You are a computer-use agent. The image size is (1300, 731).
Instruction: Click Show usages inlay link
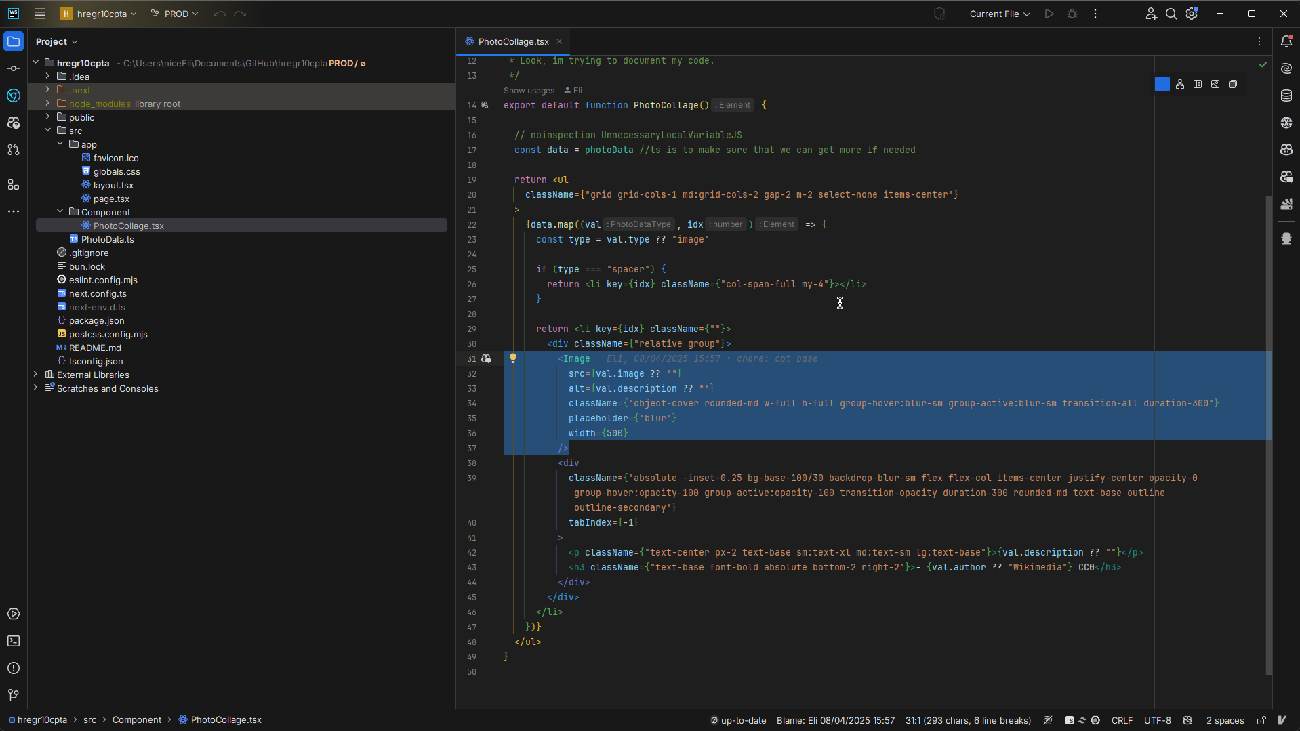[x=529, y=91]
